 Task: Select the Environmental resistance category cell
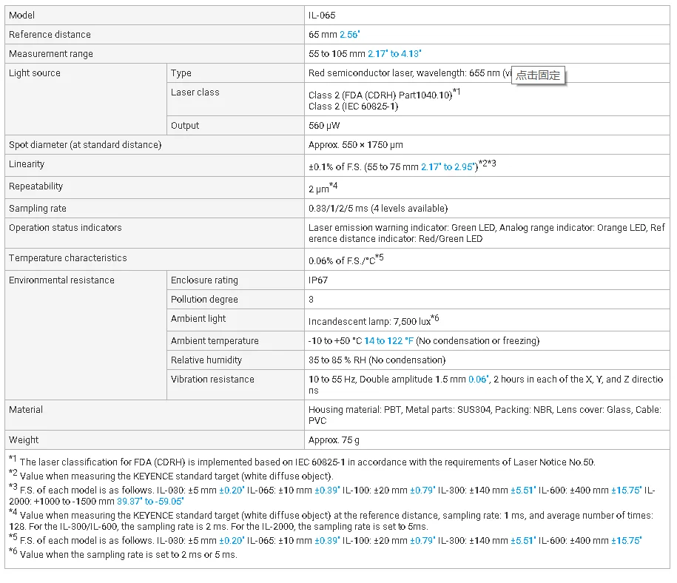tap(61, 280)
